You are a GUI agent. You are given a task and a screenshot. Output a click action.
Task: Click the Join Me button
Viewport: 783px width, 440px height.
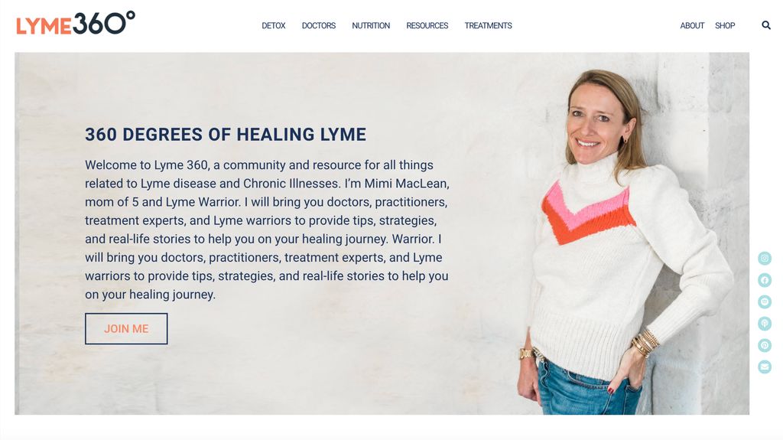pos(126,328)
